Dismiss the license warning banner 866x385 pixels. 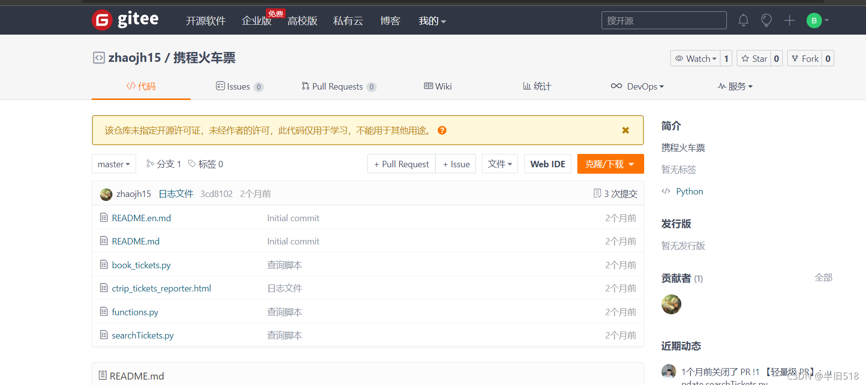(625, 130)
